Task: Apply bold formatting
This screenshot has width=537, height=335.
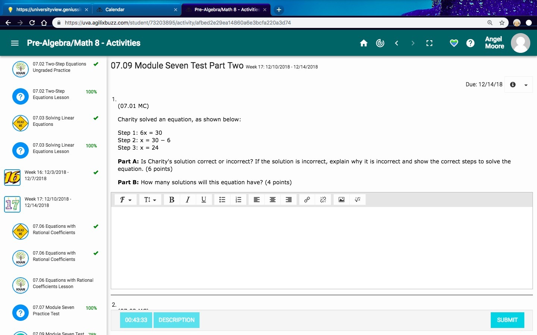Action: coord(172,200)
